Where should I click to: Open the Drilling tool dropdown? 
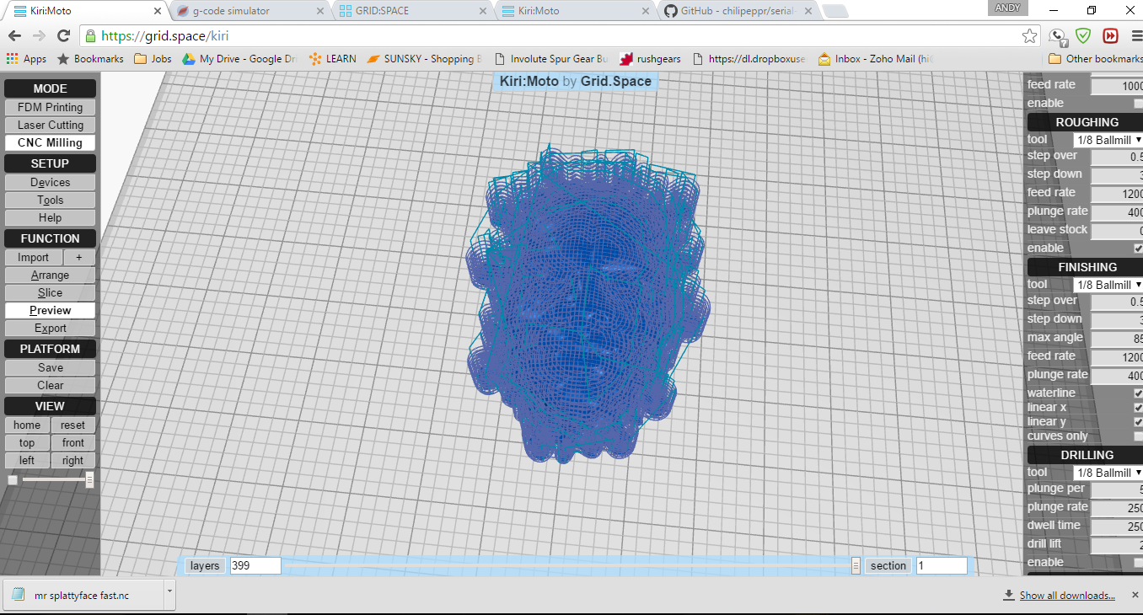(x=1108, y=473)
